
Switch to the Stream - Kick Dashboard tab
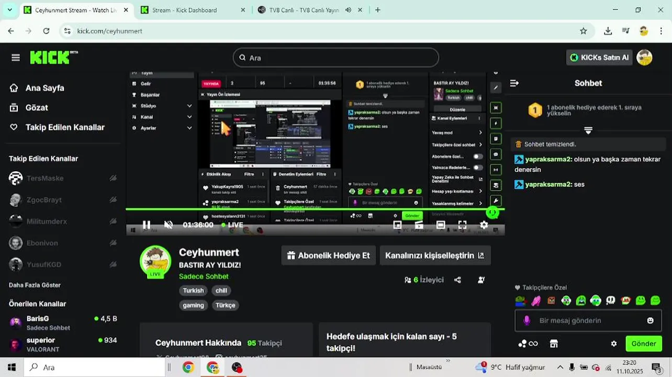tap(192, 10)
